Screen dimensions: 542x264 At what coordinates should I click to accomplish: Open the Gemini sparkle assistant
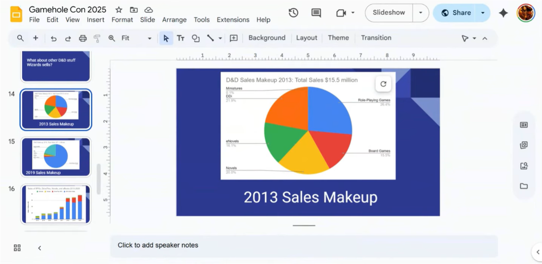[x=503, y=13]
